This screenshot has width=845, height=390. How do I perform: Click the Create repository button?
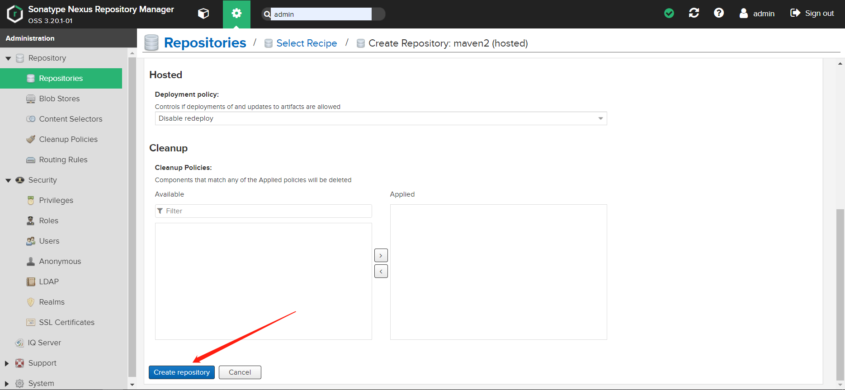(182, 372)
